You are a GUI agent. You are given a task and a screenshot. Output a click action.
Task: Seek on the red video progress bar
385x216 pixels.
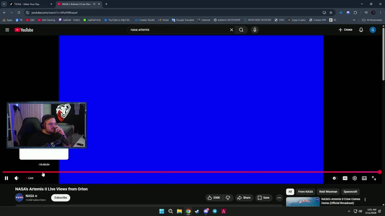pos(191,172)
